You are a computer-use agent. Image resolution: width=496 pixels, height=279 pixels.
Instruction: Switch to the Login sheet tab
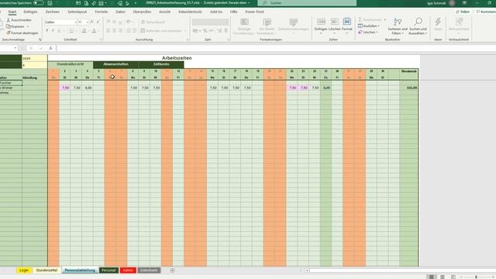(24, 270)
